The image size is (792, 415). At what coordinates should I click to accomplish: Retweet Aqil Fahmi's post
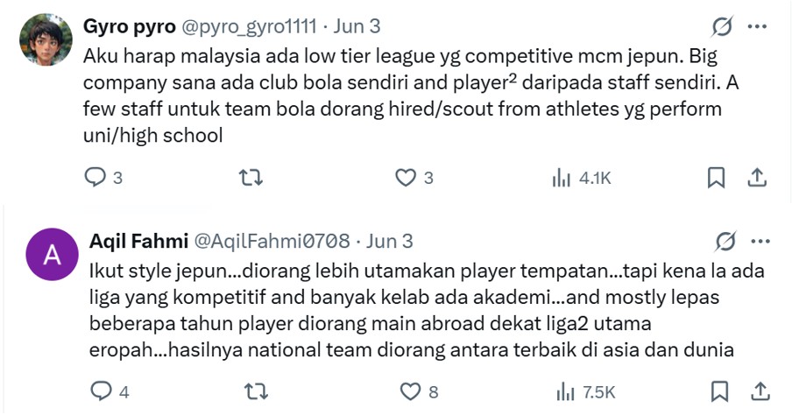(x=256, y=391)
